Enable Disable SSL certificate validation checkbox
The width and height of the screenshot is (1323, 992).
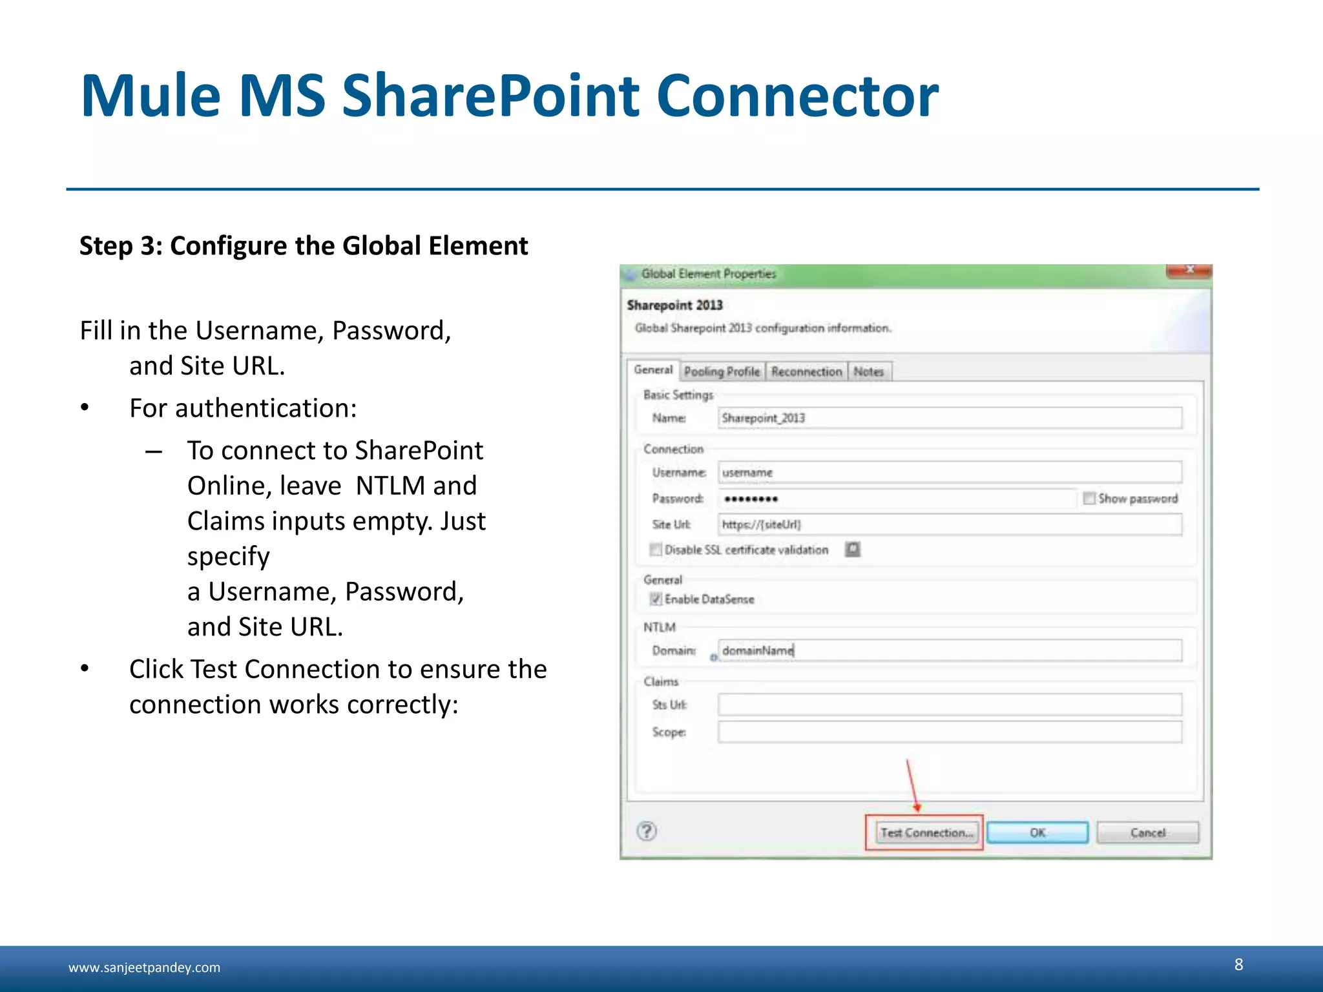tap(656, 550)
